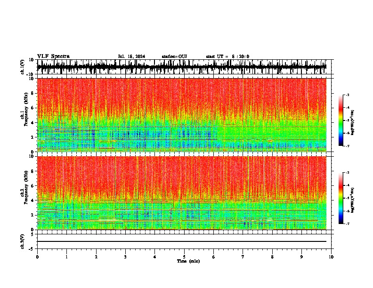Click the "VLF Spectra" plot title
The width and height of the screenshot is (373, 288).
(x=53, y=56)
